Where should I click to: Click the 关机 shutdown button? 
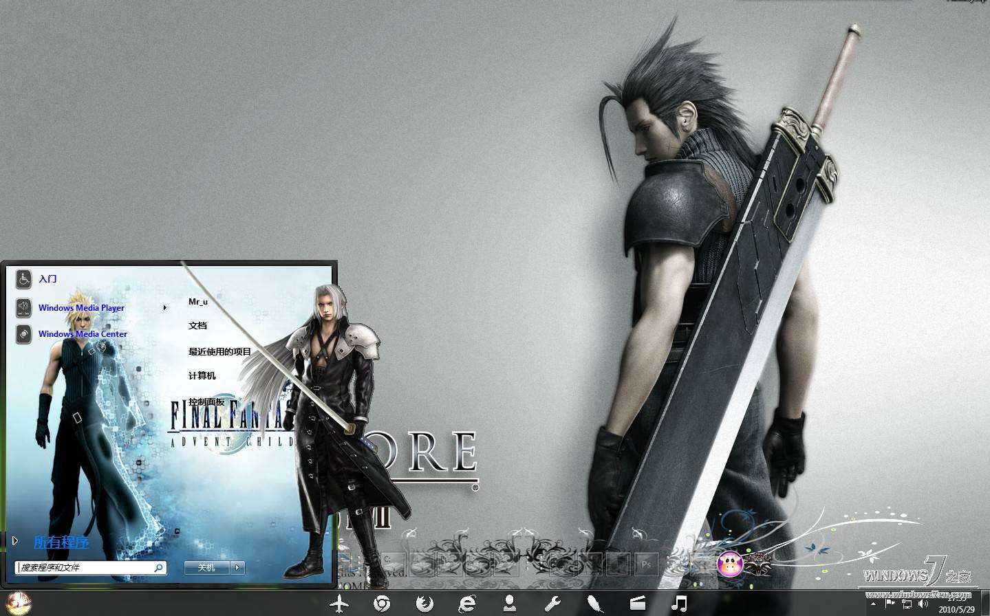click(207, 568)
